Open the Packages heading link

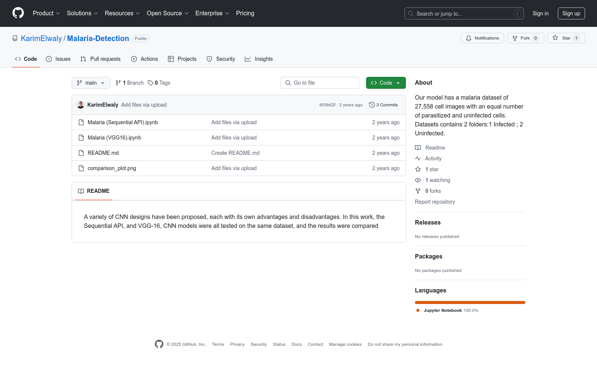click(428, 256)
